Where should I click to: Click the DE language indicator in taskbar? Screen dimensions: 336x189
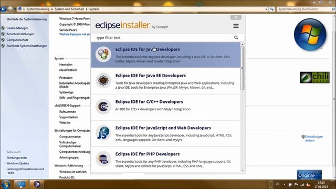pyautogui.click(x=278, y=184)
